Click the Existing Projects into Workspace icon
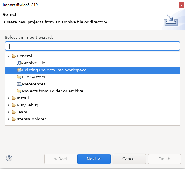 [x=19, y=70]
